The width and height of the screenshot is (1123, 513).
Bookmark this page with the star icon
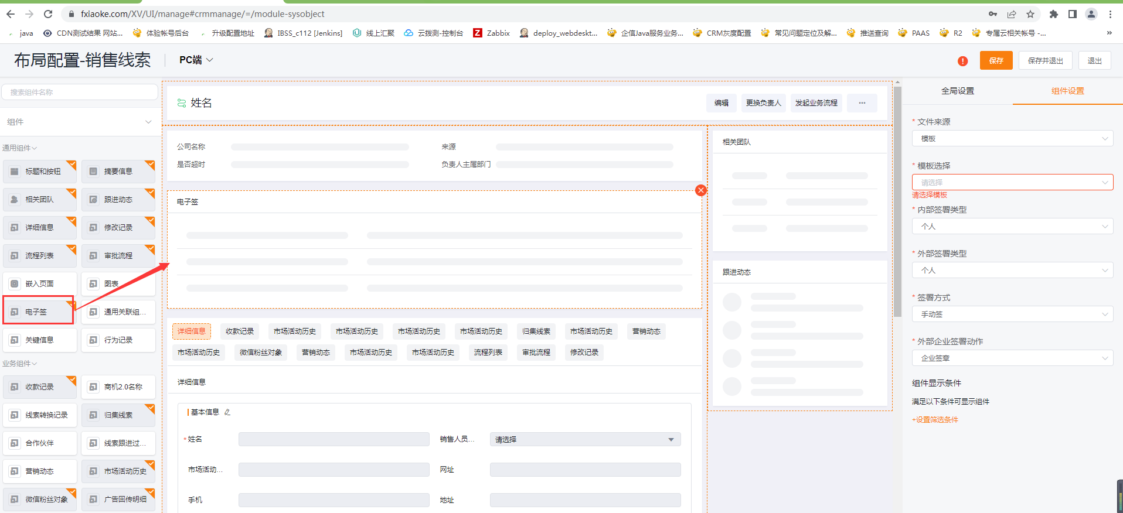click(x=1030, y=14)
